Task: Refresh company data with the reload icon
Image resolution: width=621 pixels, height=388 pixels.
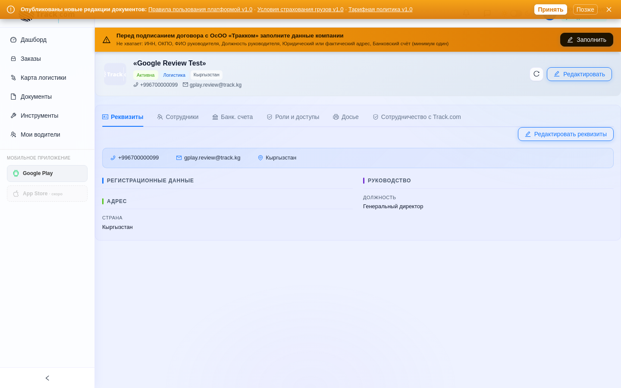Action: coord(536,74)
